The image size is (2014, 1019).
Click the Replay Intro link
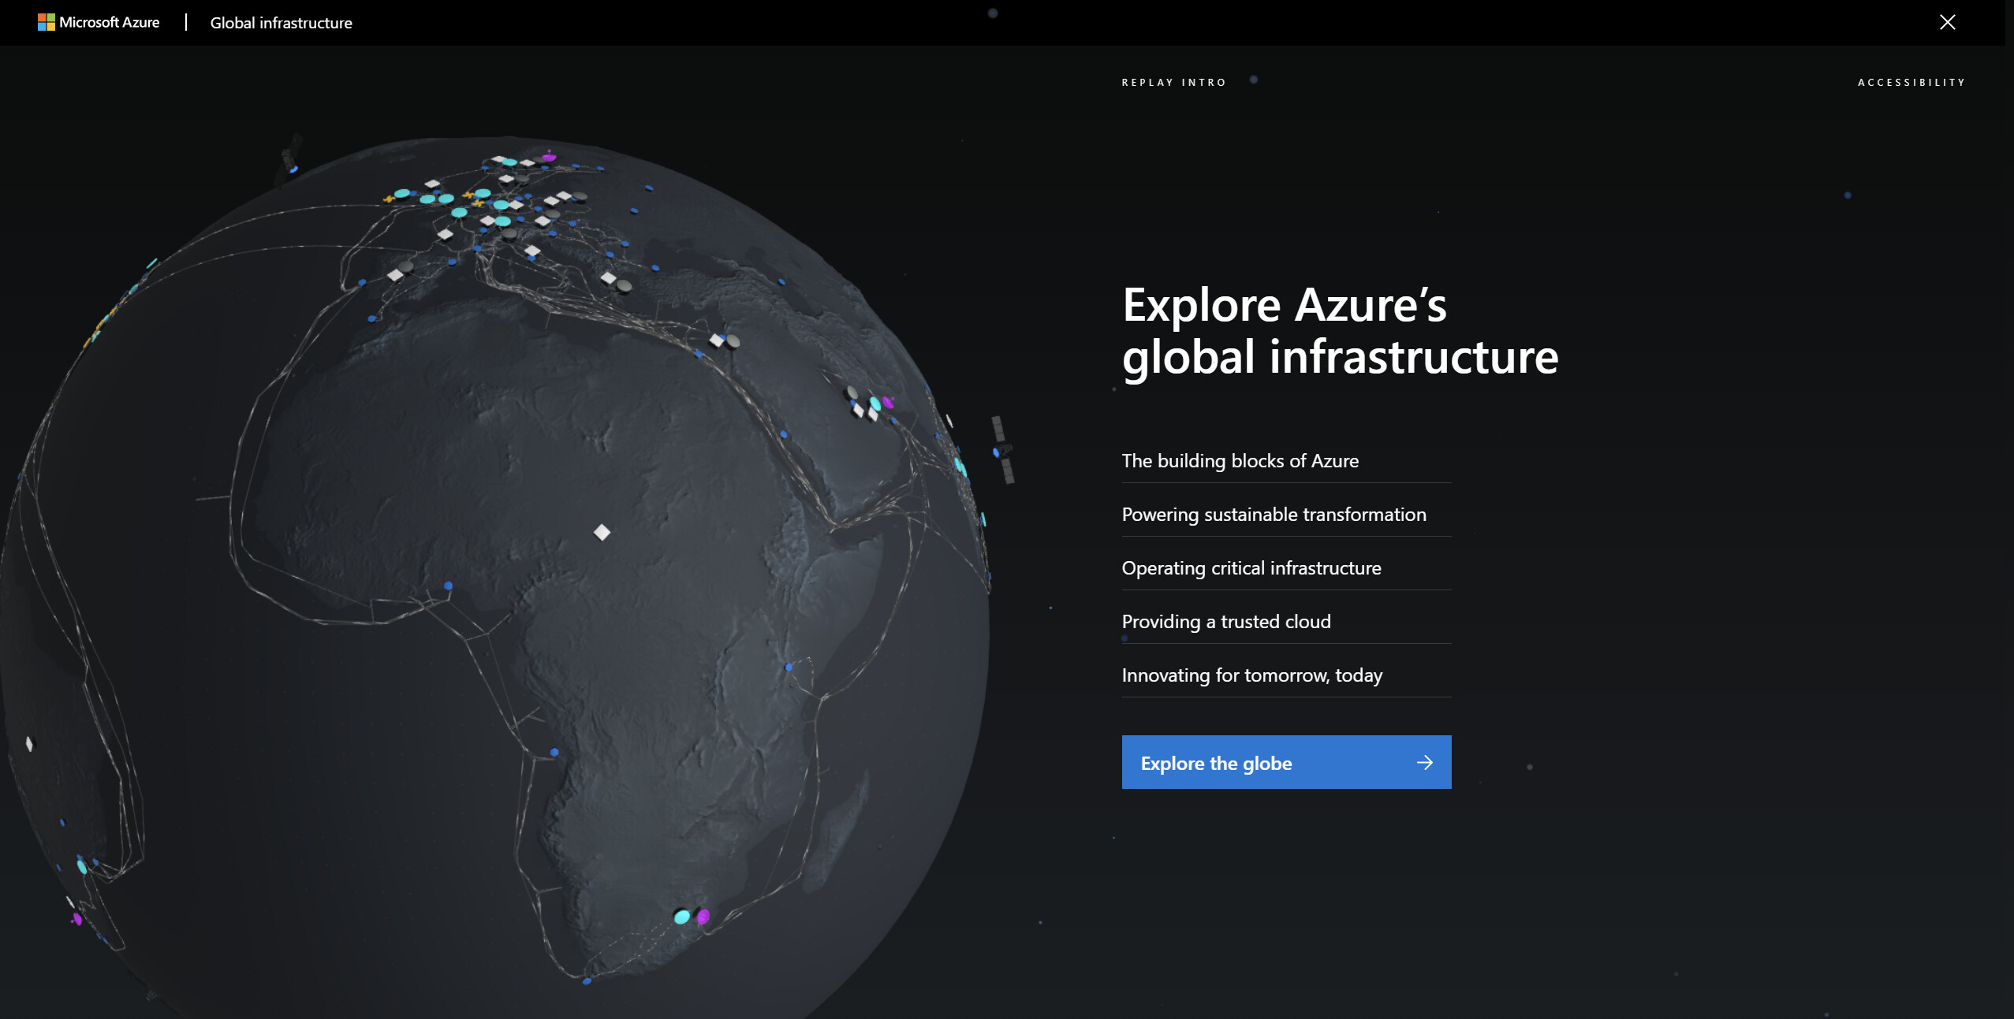(1173, 82)
